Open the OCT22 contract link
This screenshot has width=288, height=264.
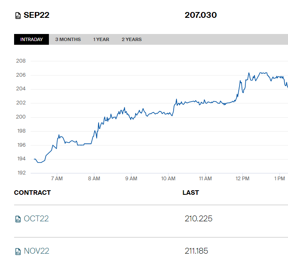point(36,218)
